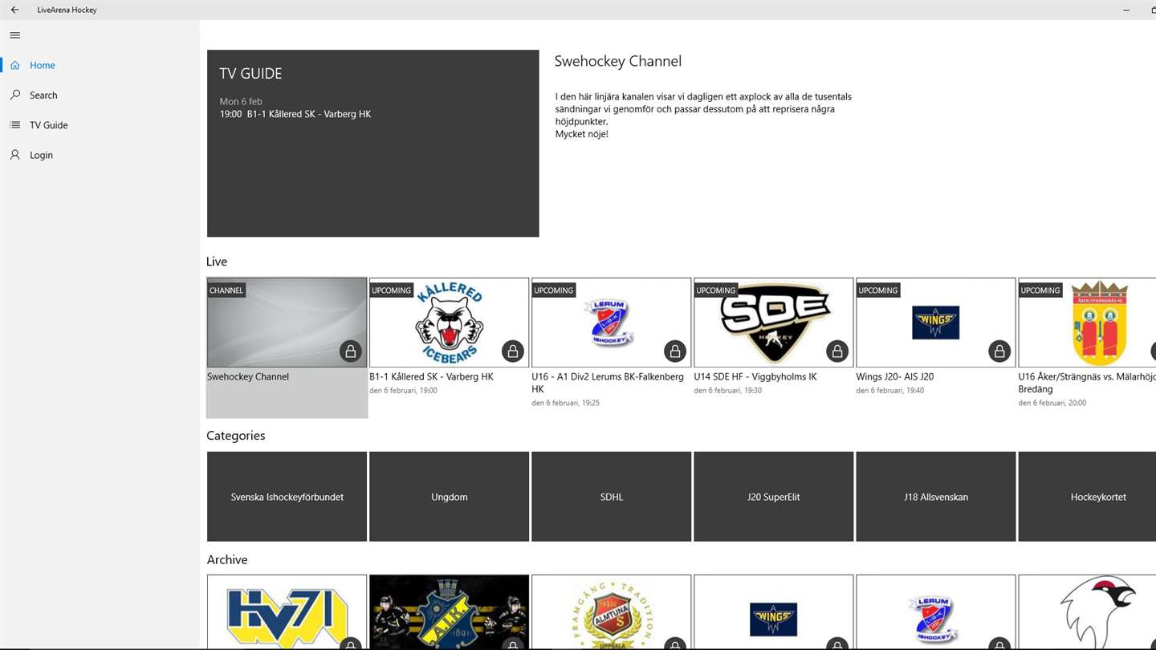The width and height of the screenshot is (1156, 650).
Task: Click lock icon on Kållered Icebears tile
Action: [513, 351]
